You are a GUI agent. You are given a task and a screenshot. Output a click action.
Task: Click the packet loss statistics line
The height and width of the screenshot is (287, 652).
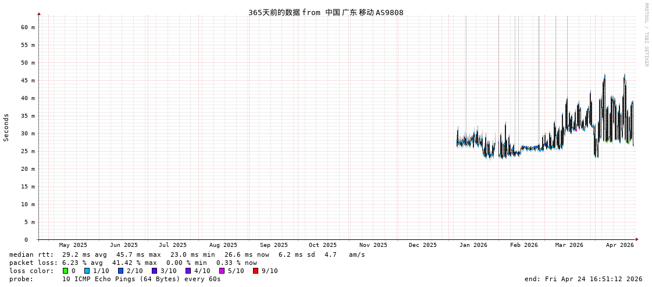[x=133, y=263]
